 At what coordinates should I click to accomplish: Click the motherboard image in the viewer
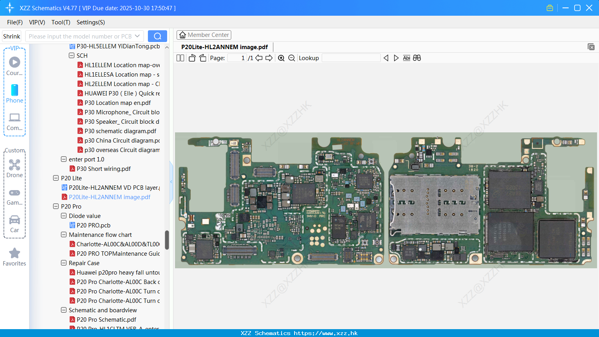[x=386, y=200]
